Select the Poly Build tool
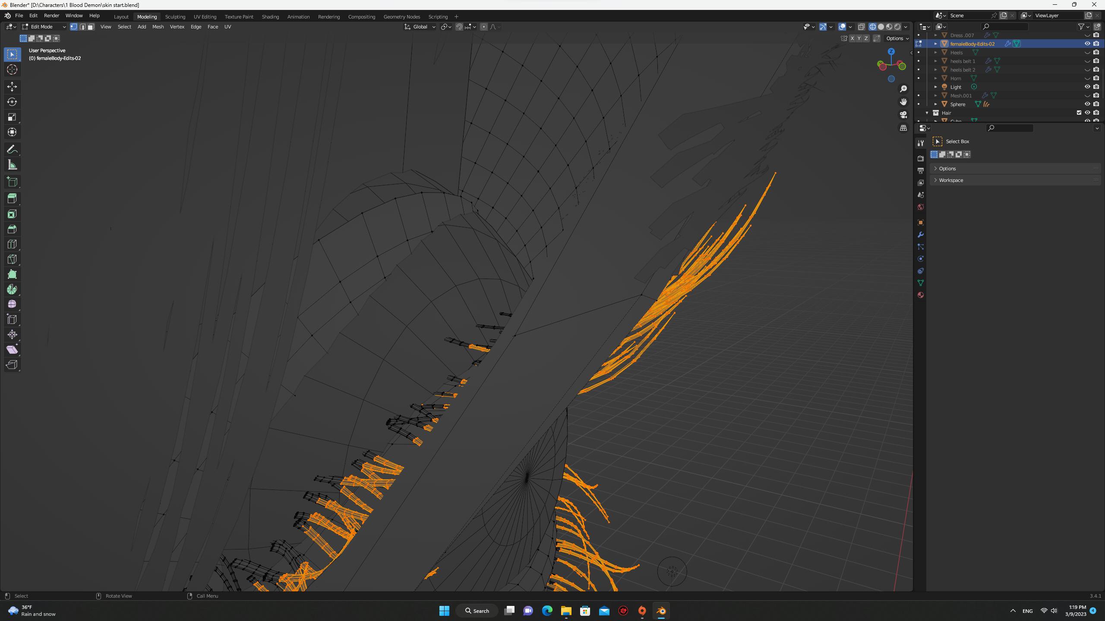1105x621 pixels. click(12, 274)
